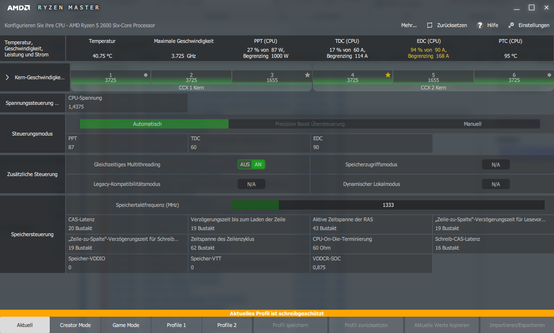
Task: Click Zeitspanne des Zeilenzyklus field
Action: tap(249, 244)
